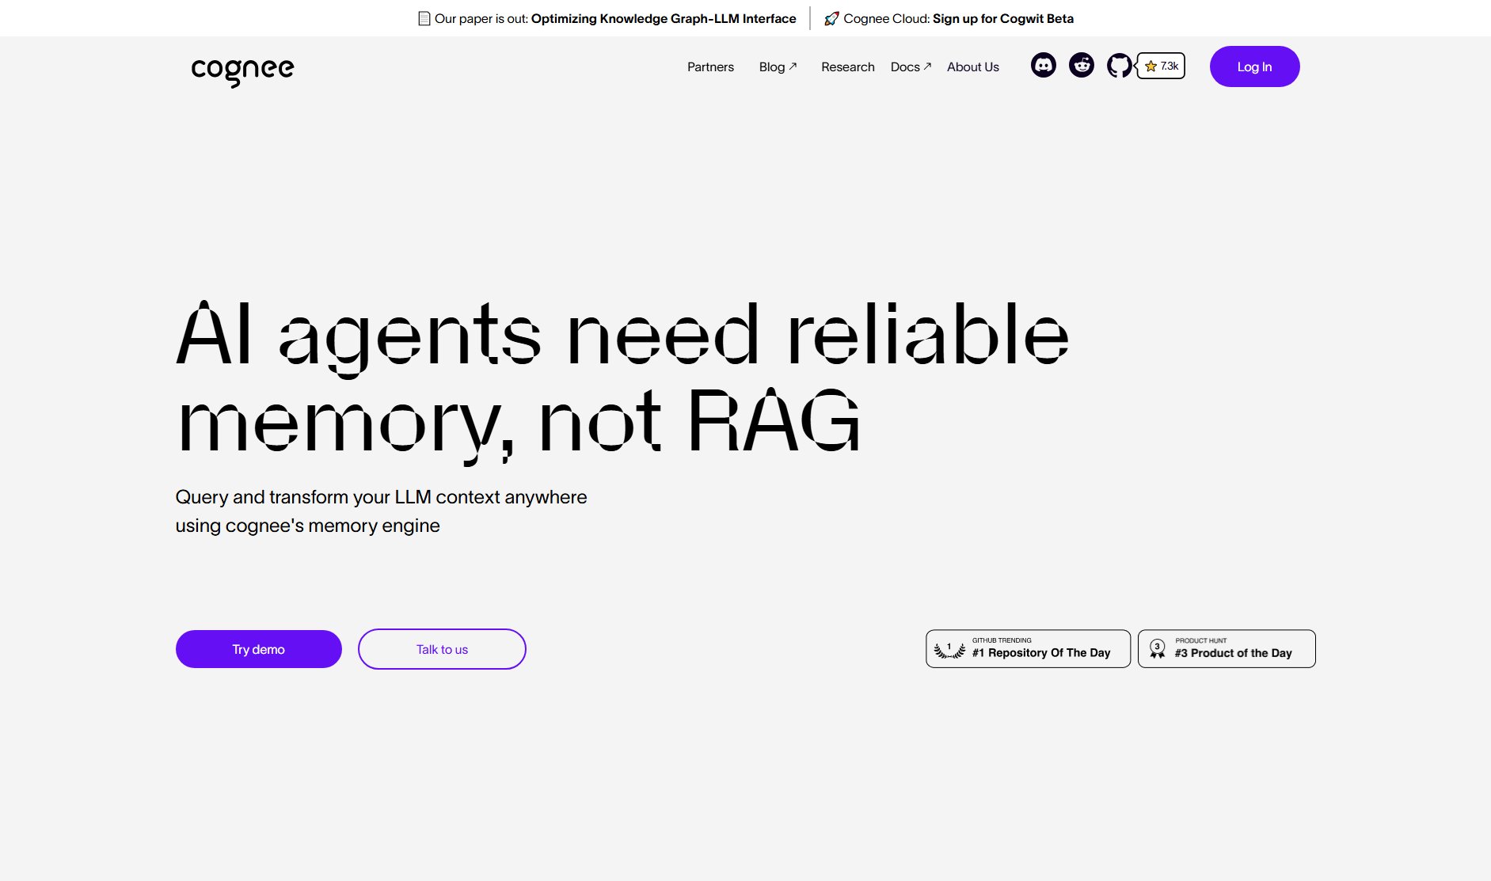Click the paper document icon in banner
Viewport: 1491px width, 881px height.
(x=424, y=18)
